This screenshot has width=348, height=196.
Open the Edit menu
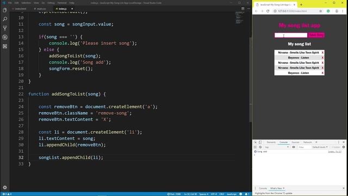click(17, 3)
